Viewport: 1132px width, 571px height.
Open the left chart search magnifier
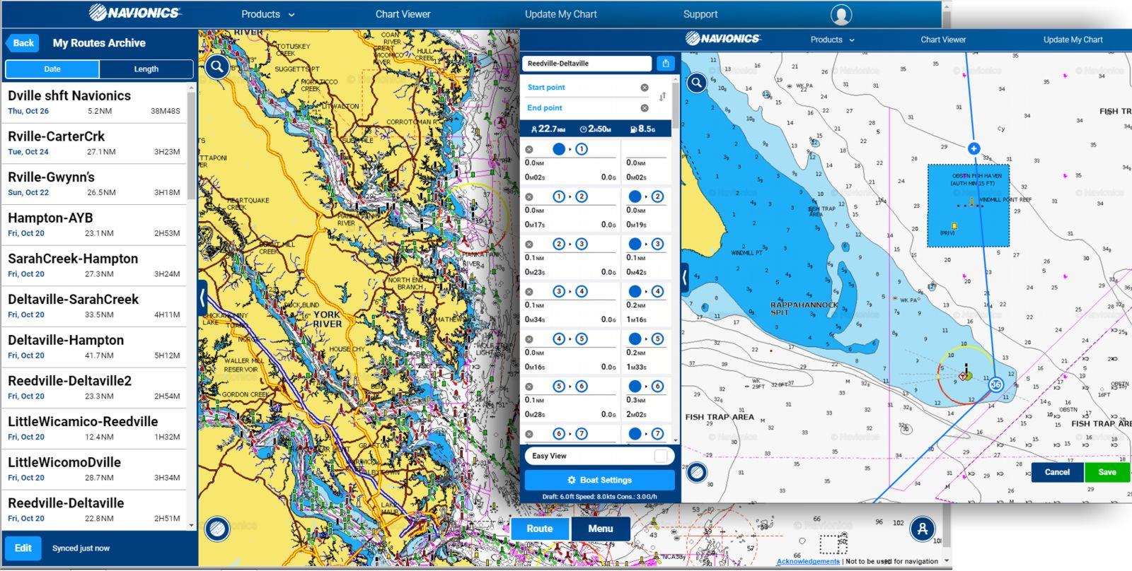pyautogui.click(x=217, y=67)
